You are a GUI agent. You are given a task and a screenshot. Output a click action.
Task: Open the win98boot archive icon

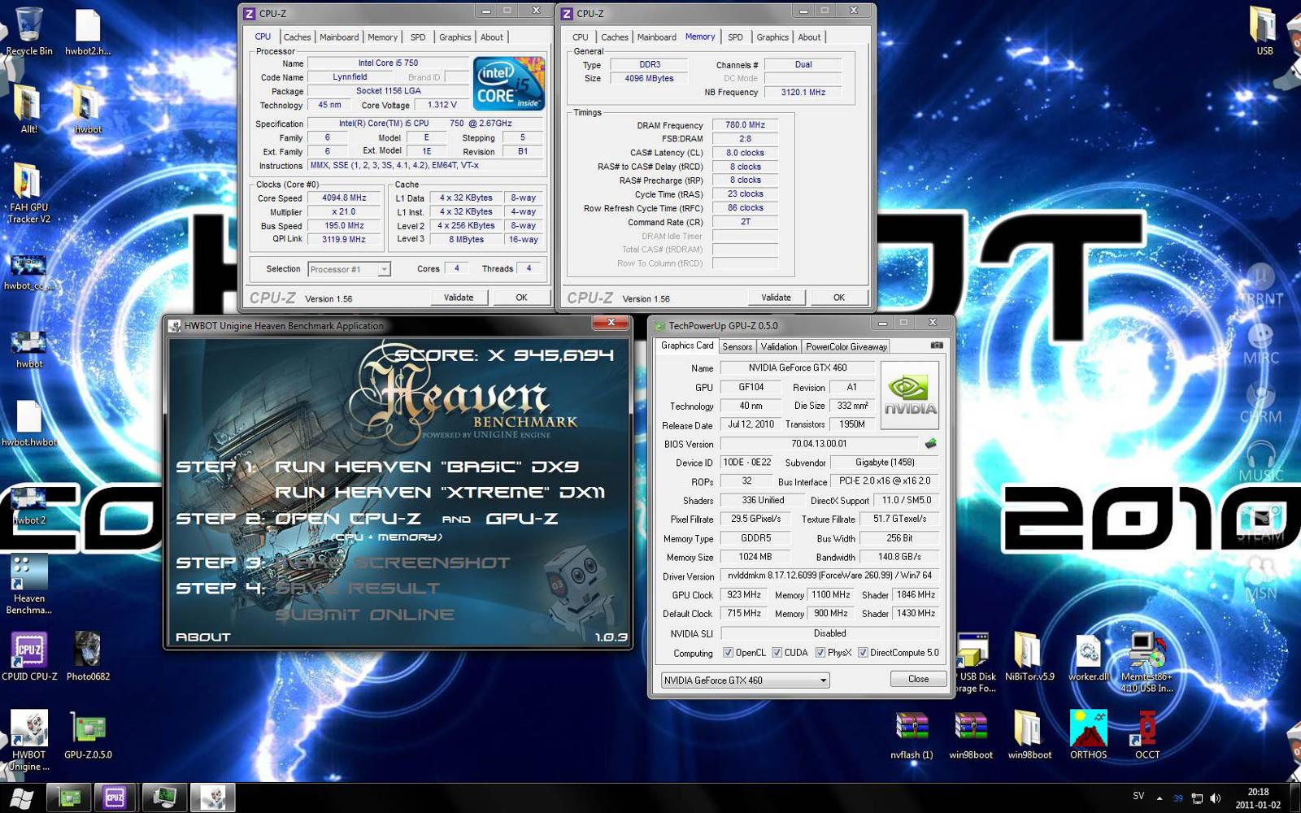tap(971, 735)
